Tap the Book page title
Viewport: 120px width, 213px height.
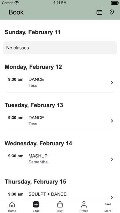[16, 12]
